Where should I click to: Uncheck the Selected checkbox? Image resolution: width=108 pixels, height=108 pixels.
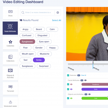[68, 75]
